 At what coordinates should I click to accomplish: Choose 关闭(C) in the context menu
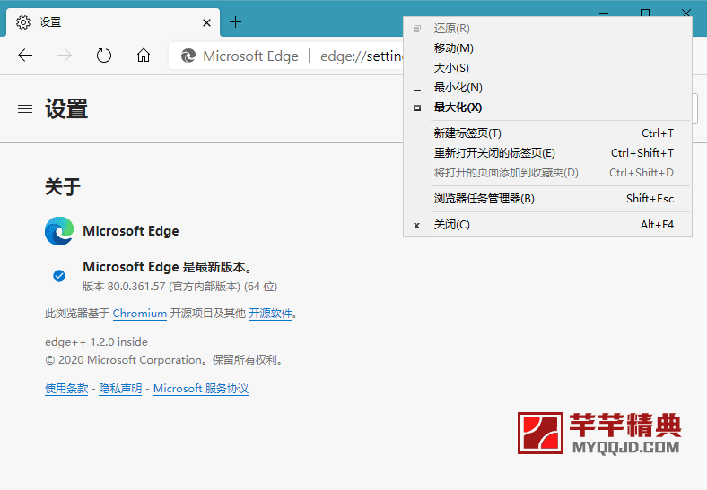click(547, 225)
